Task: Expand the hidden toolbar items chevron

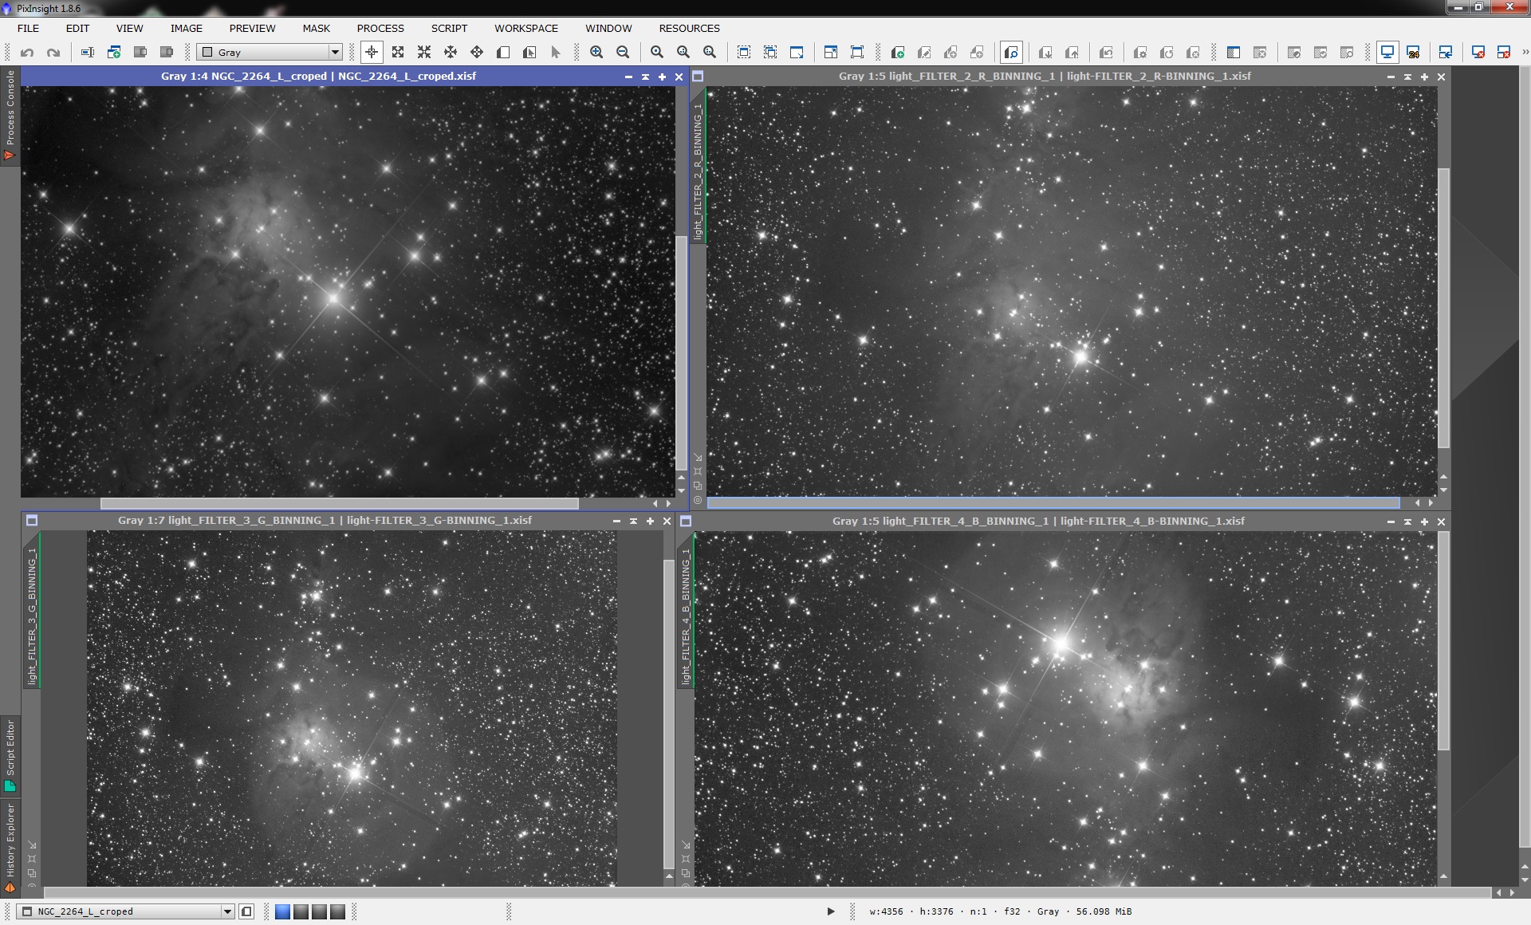Action: (1524, 53)
